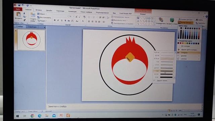Click in the Заметки к слайду notes field
The image size is (215, 121).
125,107
